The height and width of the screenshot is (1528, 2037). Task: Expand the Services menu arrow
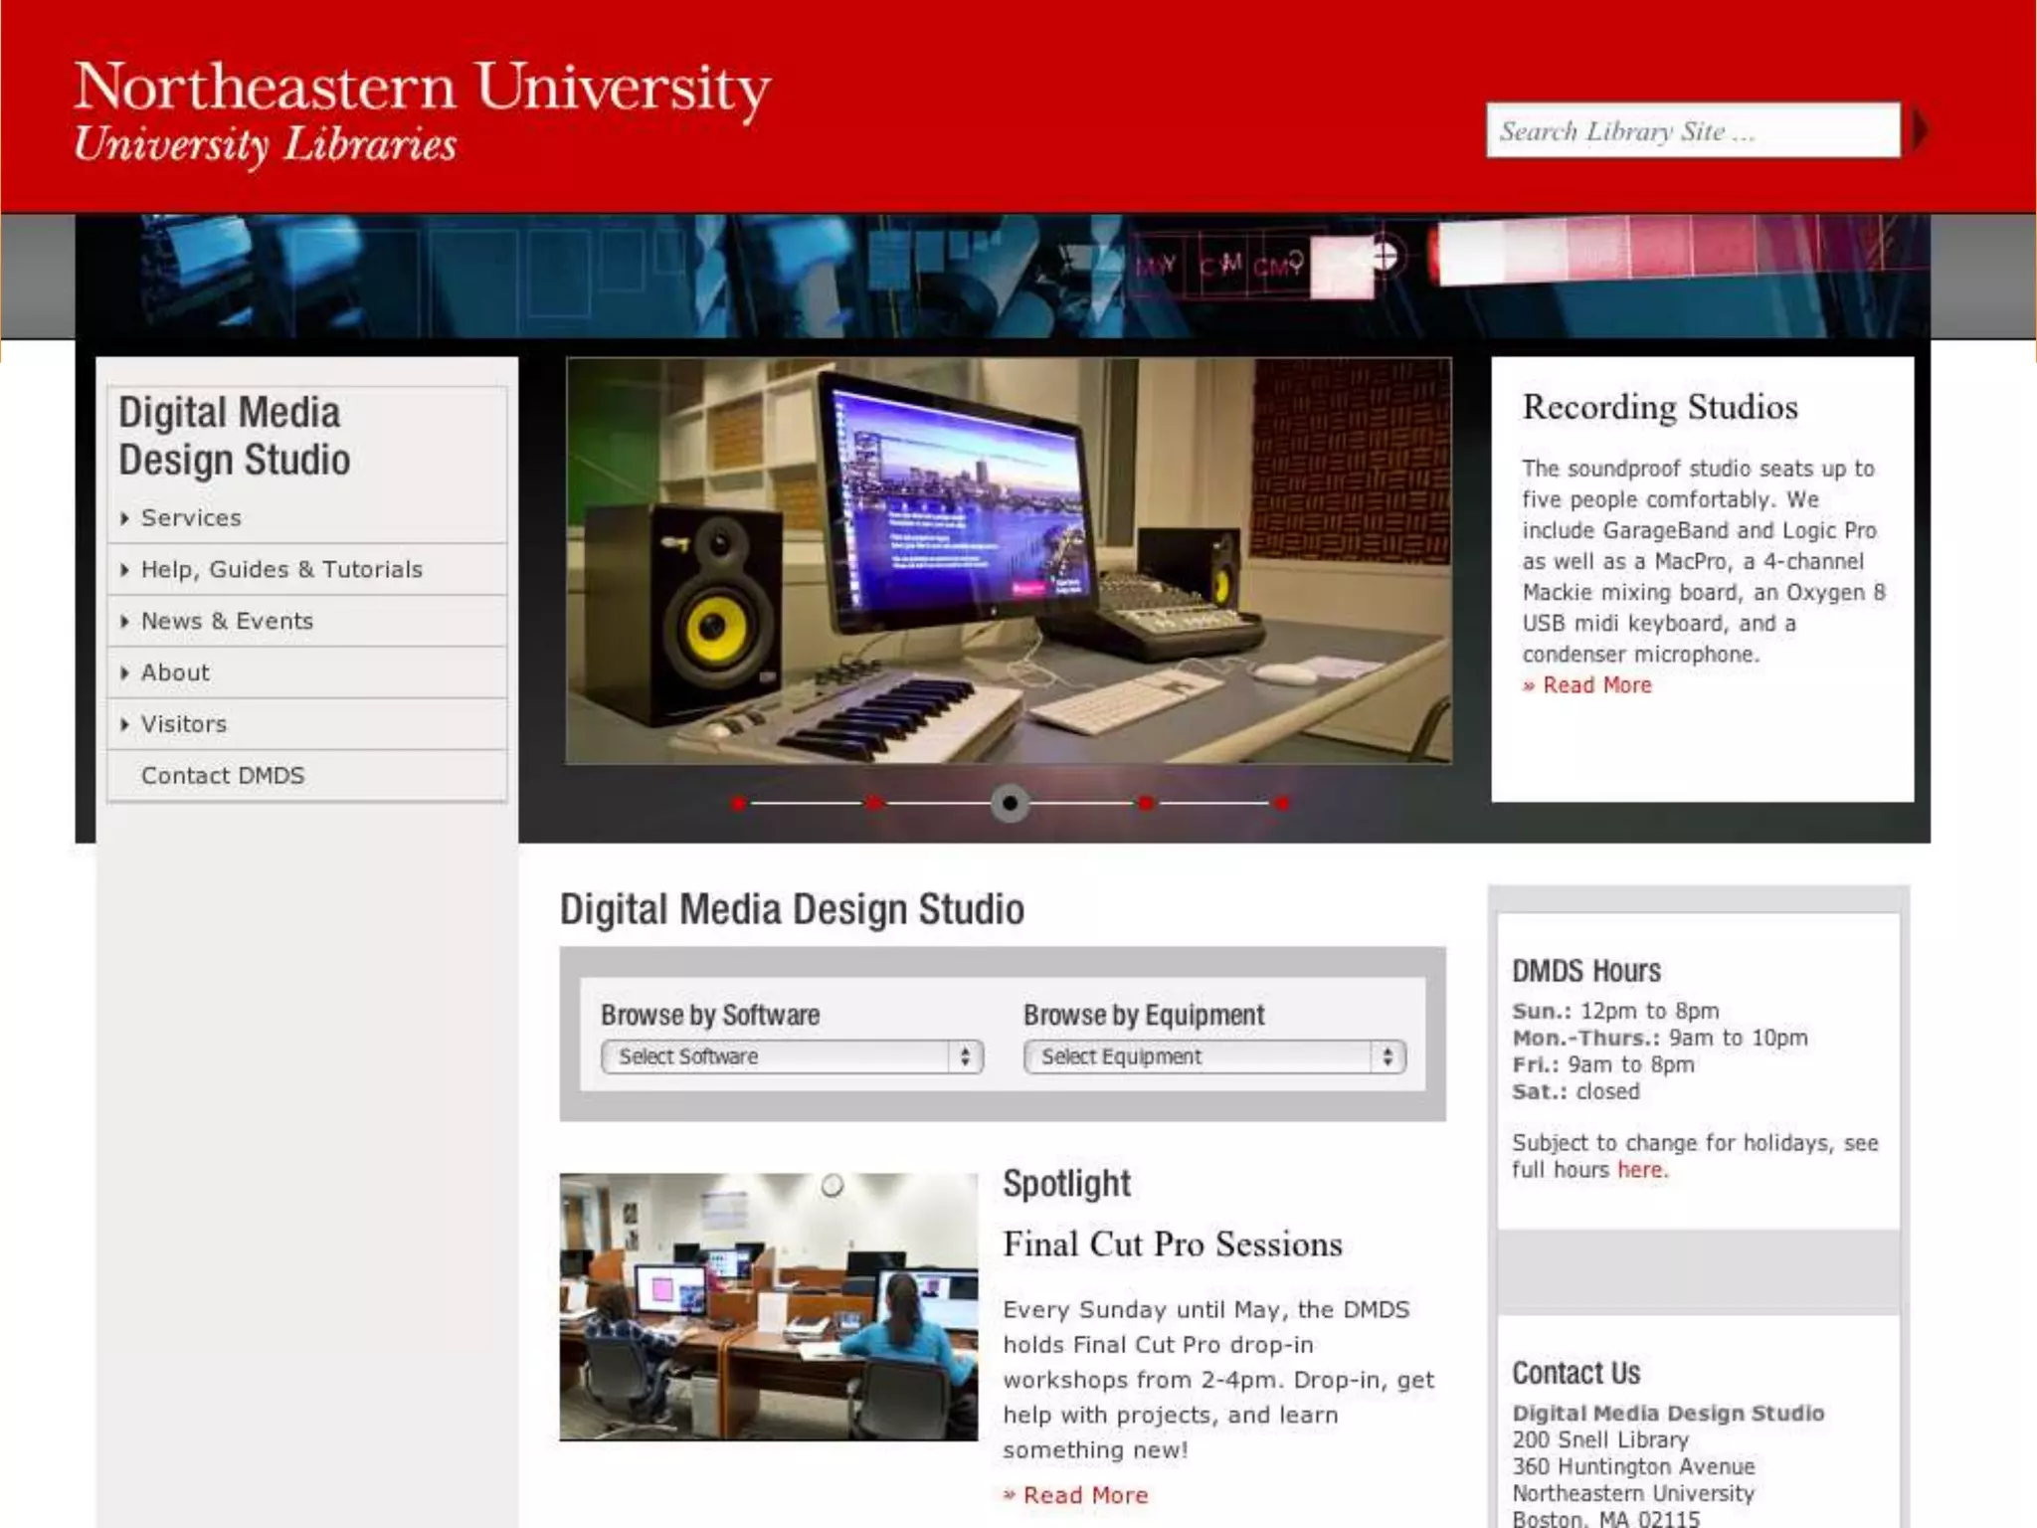(124, 518)
